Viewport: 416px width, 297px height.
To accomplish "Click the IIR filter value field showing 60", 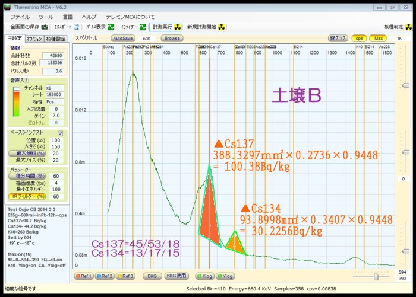I will (56, 196).
